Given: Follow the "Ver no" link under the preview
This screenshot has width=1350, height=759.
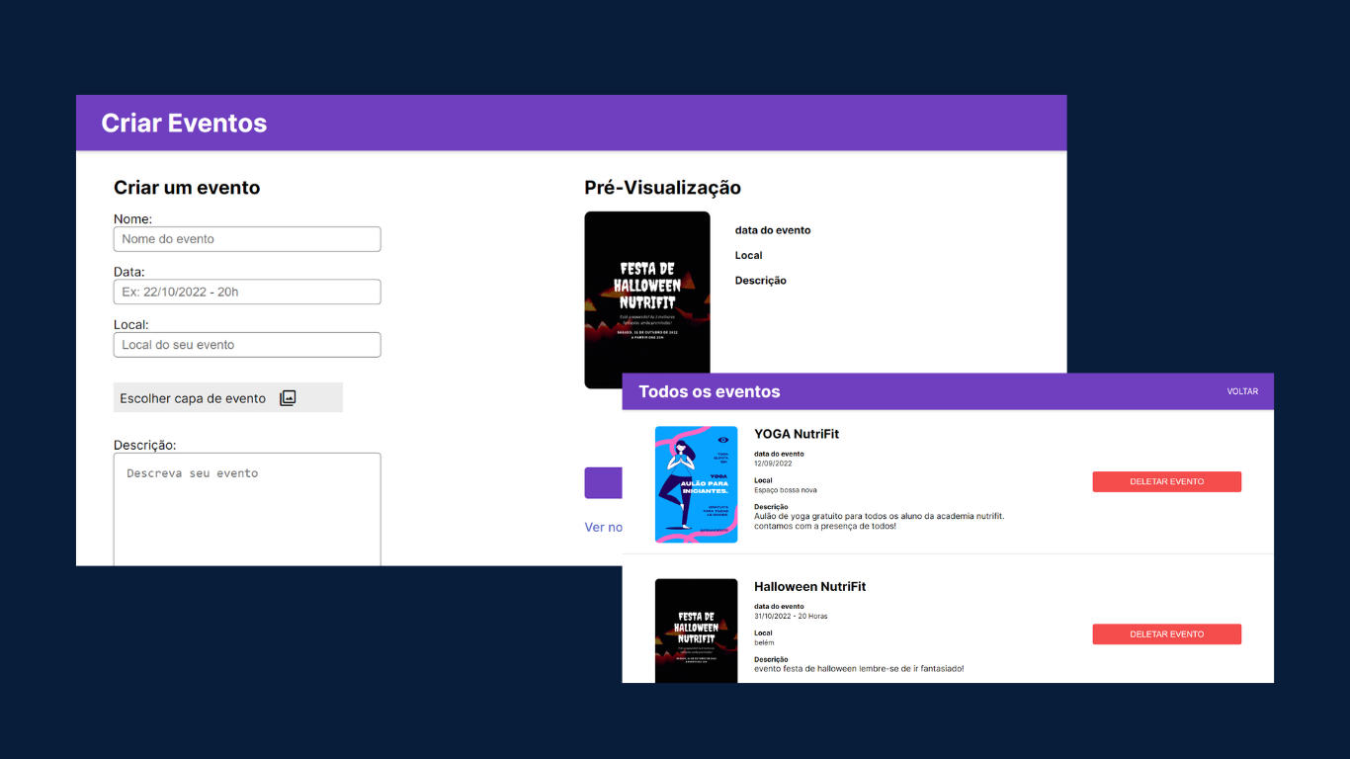Looking at the screenshot, I should click(x=603, y=528).
